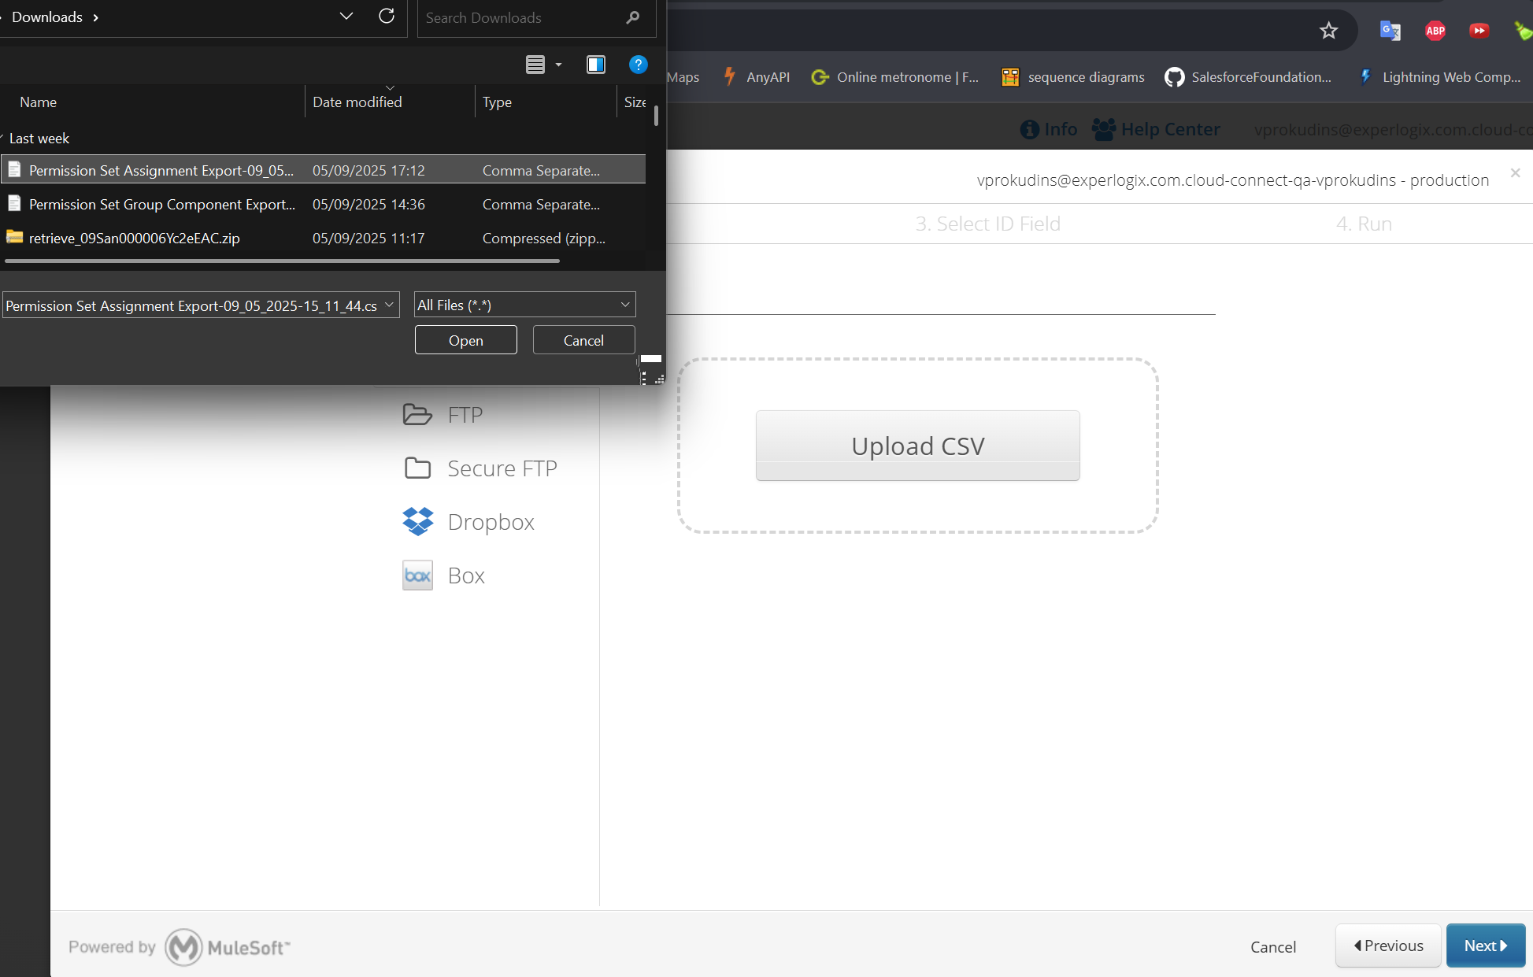
Task: Go to step 4 Run
Action: (x=1364, y=224)
